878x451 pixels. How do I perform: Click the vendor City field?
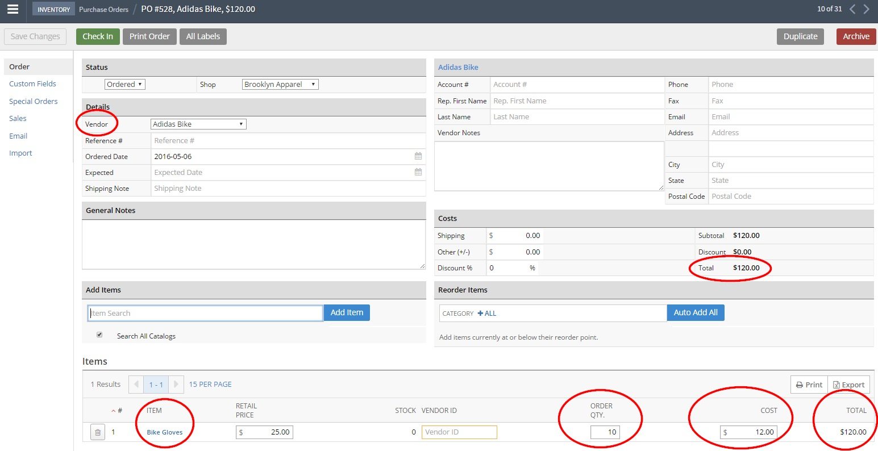[x=791, y=164]
